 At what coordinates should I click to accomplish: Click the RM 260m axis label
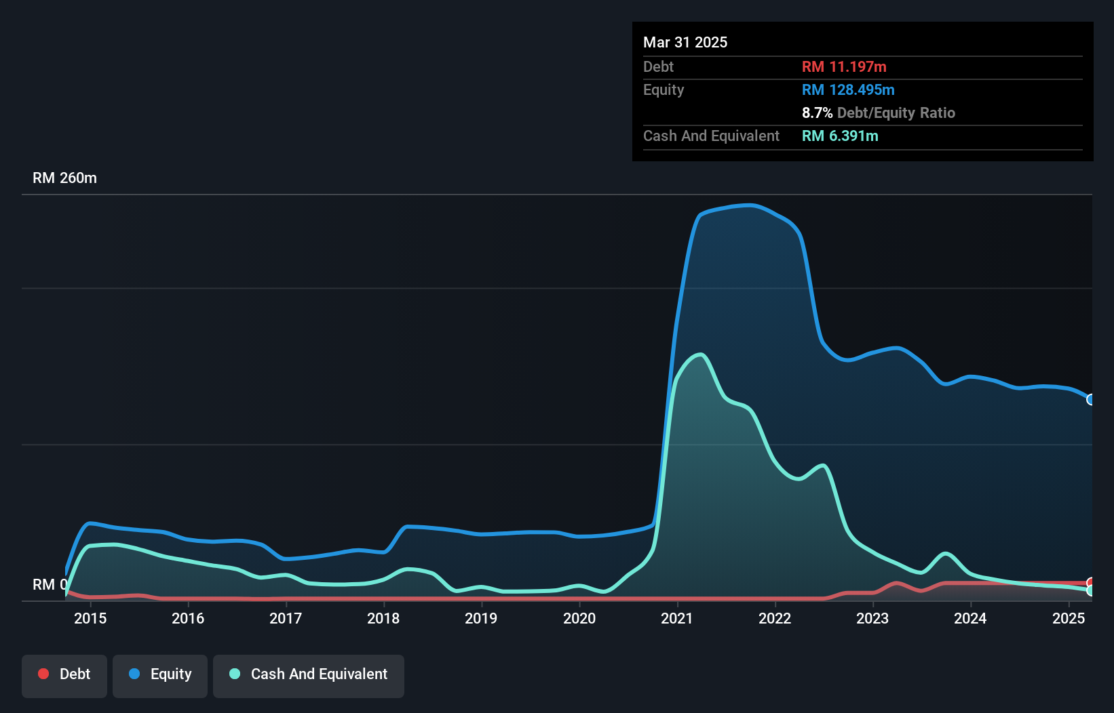(x=64, y=178)
